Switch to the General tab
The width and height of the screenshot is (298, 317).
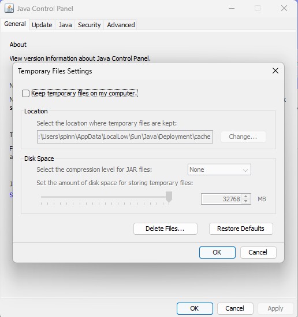15,24
